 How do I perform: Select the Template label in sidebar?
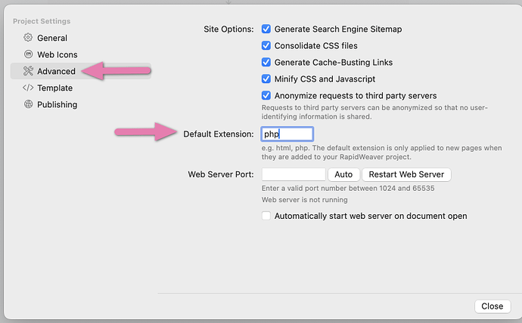pos(54,88)
